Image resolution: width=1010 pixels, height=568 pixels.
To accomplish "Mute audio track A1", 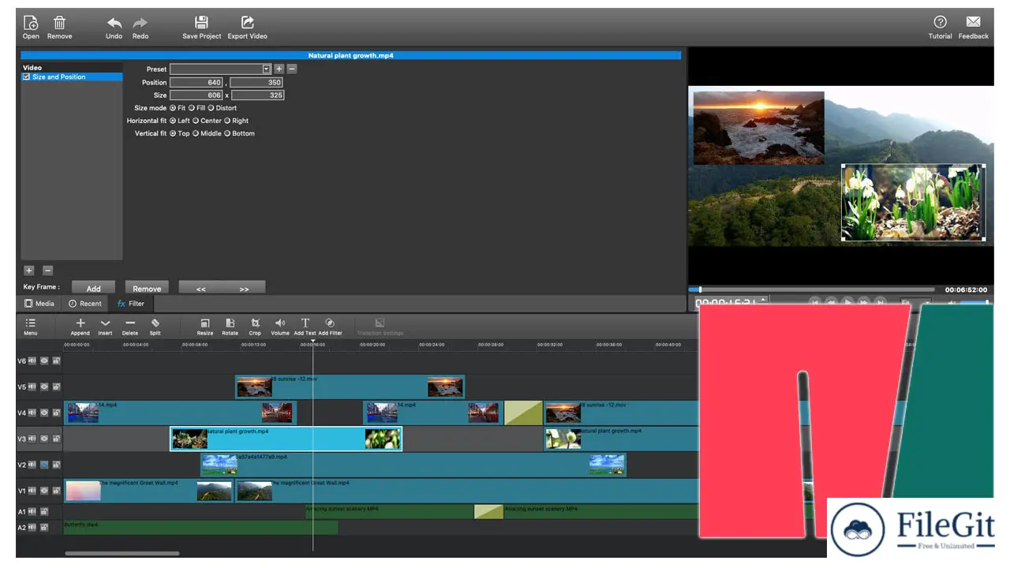I will click(32, 512).
